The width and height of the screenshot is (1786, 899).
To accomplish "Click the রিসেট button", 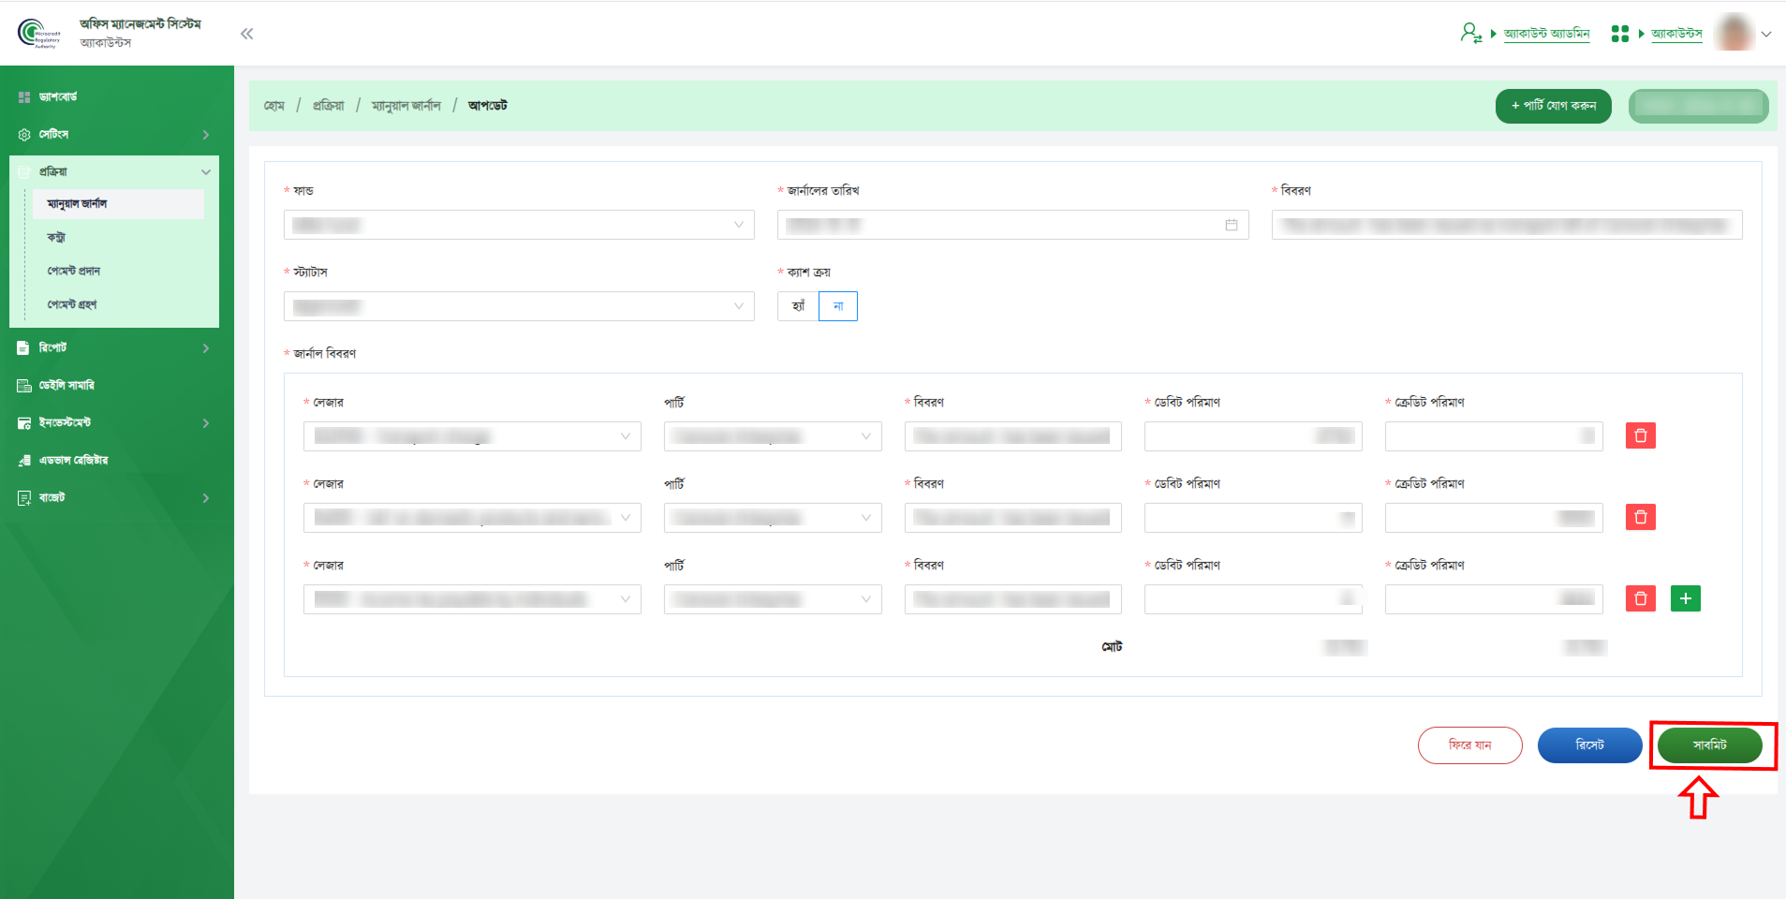I will (x=1590, y=745).
